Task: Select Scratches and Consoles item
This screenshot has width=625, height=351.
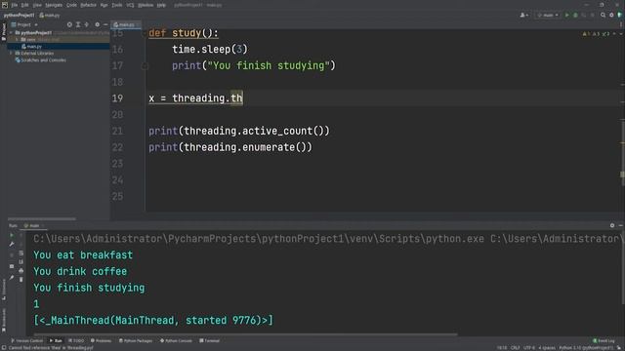Action: point(41,60)
